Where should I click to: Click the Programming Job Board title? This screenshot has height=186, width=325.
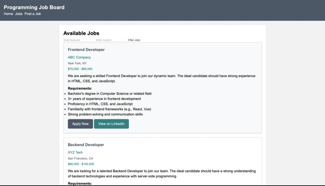[34, 7]
